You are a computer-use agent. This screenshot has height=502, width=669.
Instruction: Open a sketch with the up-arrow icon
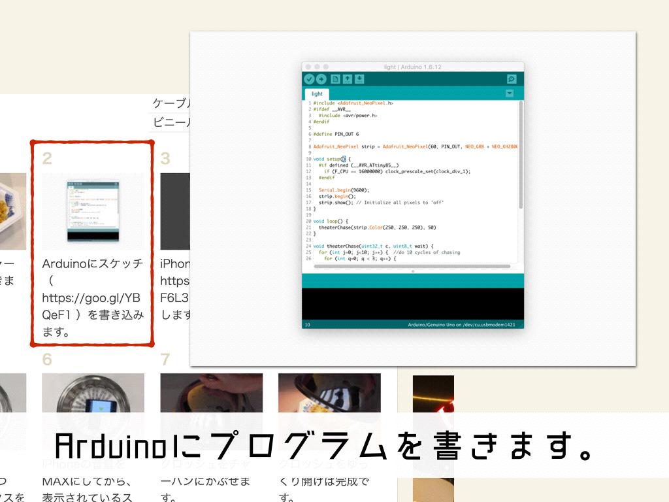(x=348, y=79)
